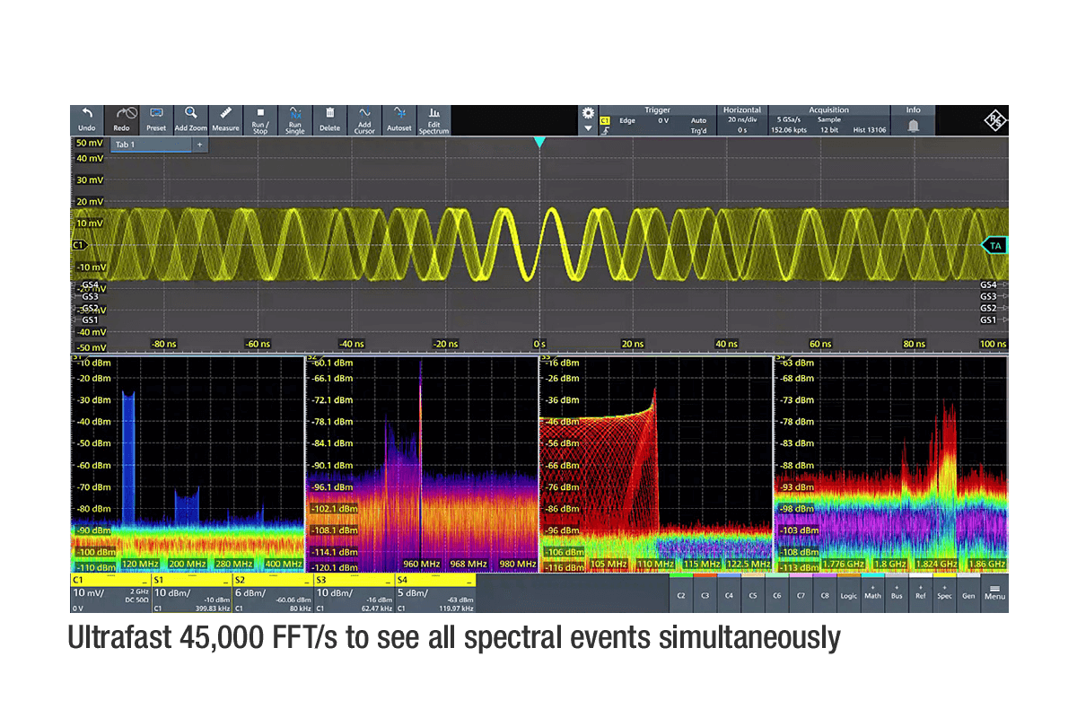
Task: Enable channel C8
Action: pyautogui.click(x=825, y=594)
